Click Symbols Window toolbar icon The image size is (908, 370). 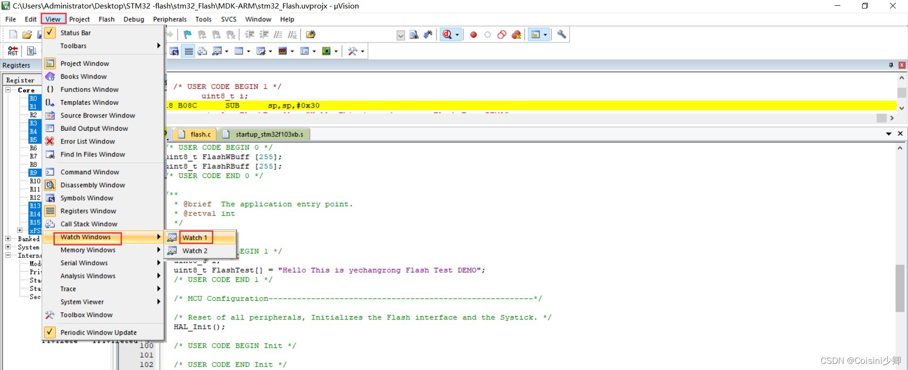(x=174, y=51)
